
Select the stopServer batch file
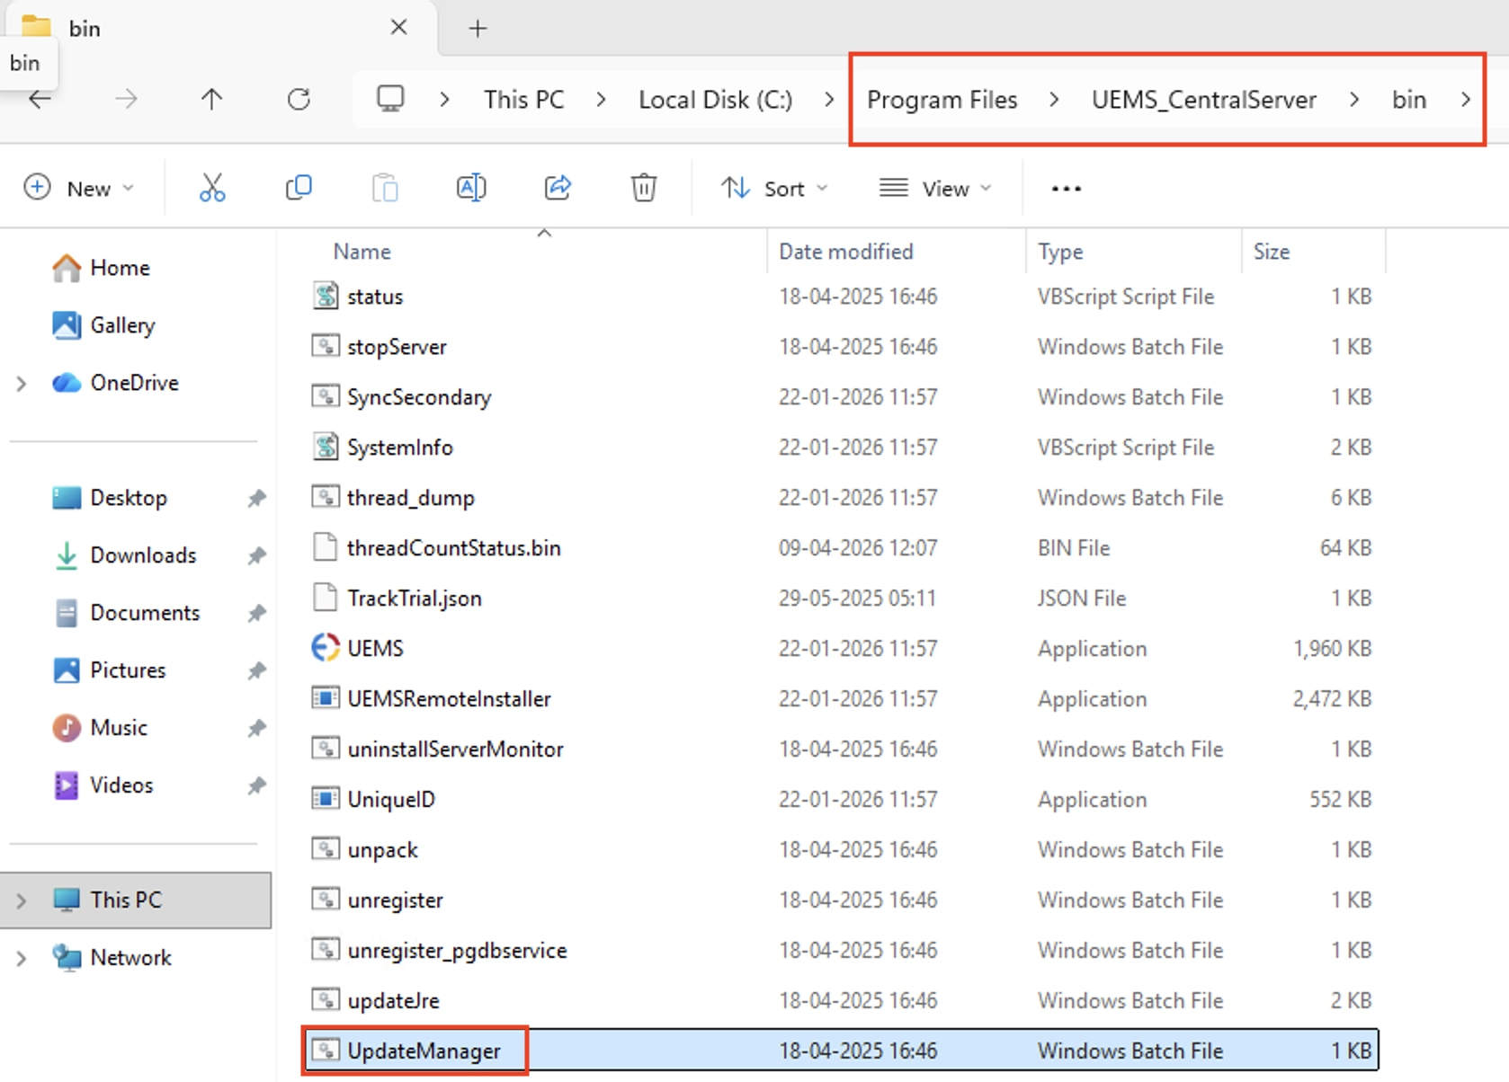click(x=841, y=347)
